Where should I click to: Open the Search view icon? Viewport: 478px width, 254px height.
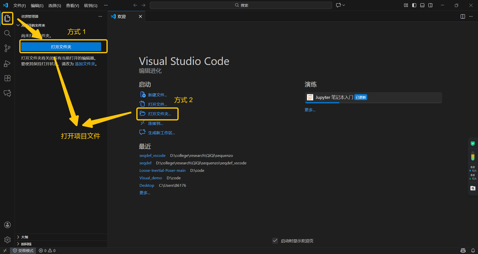[x=7, y=33]
